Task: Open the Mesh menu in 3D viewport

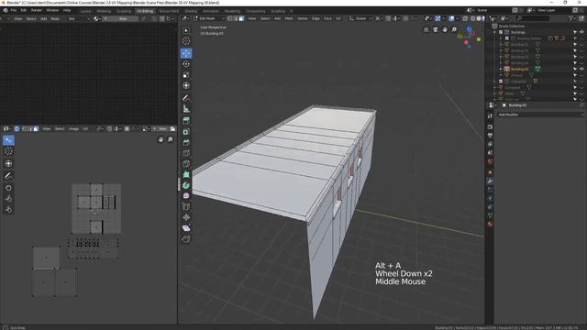Action: tap(289, 18)
